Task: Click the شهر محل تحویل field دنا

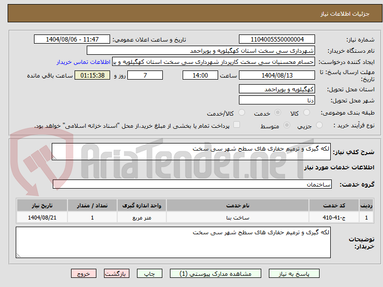Action: tap(277, 100)
